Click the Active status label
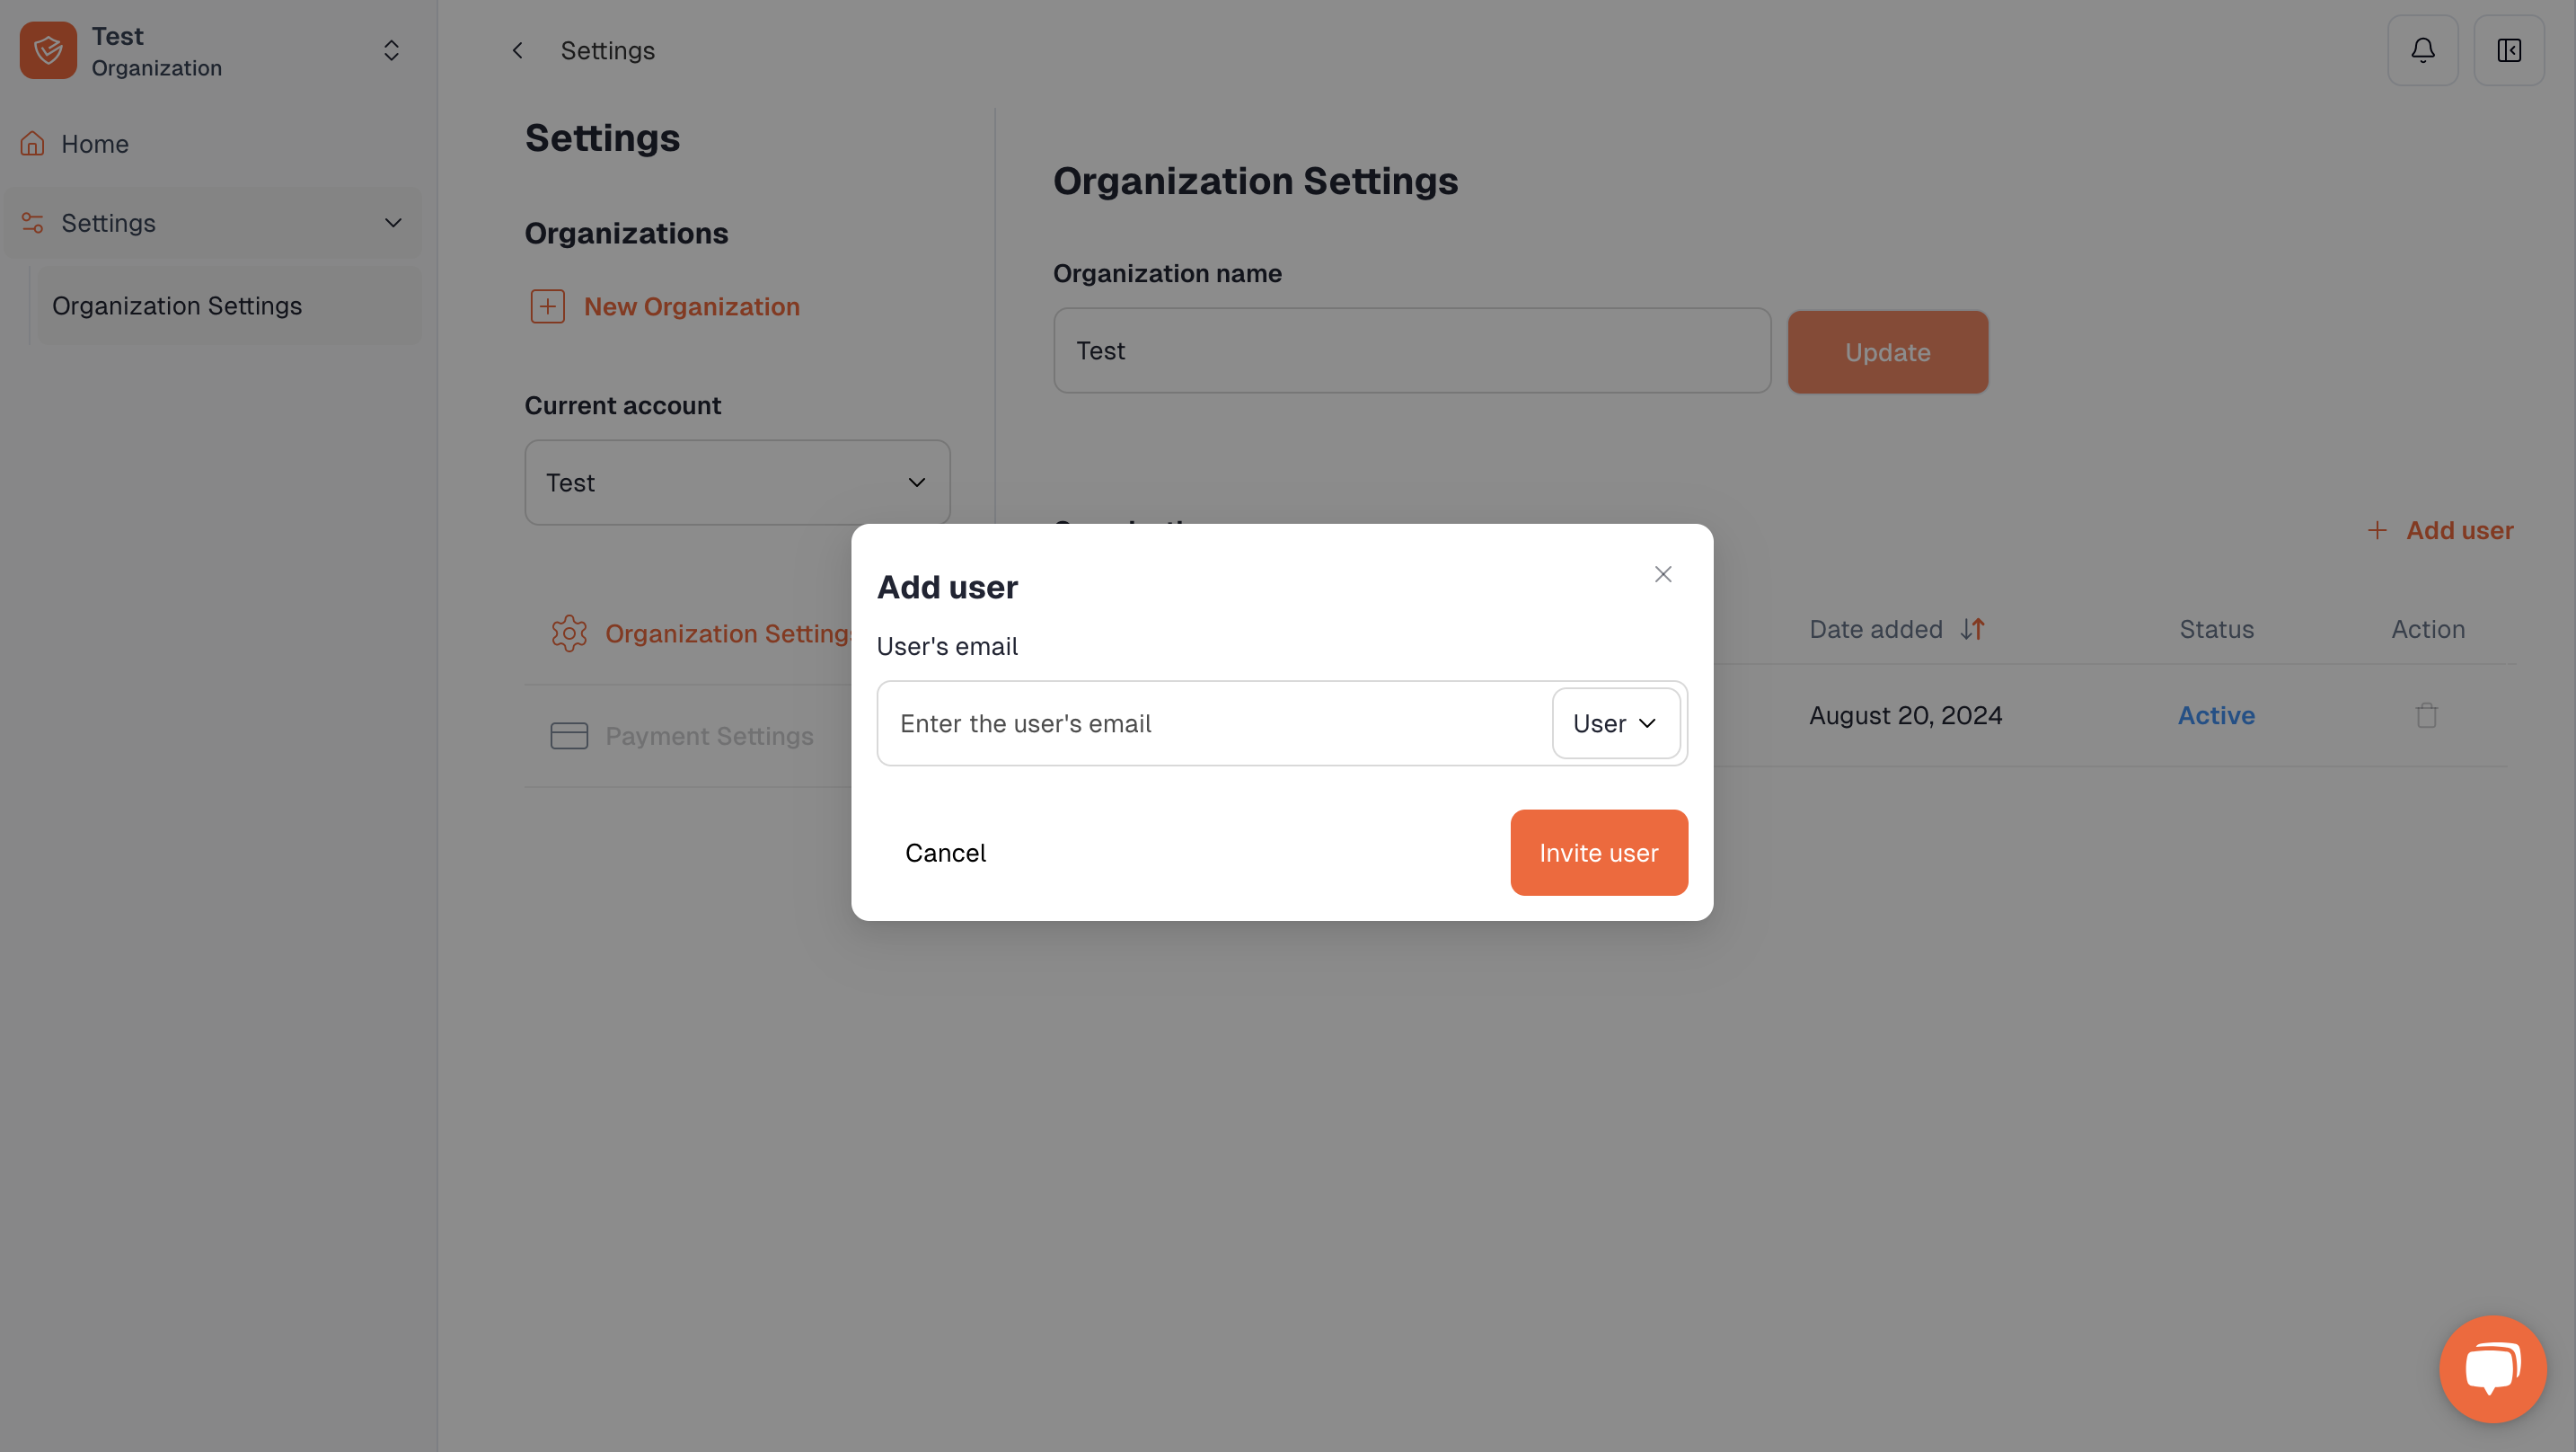 click(x=2216, y=715)
